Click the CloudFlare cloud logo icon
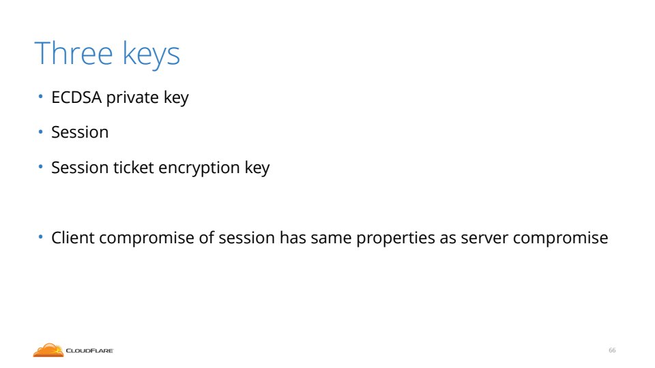This screenshot has width=655, height=368. pos(48,350)
